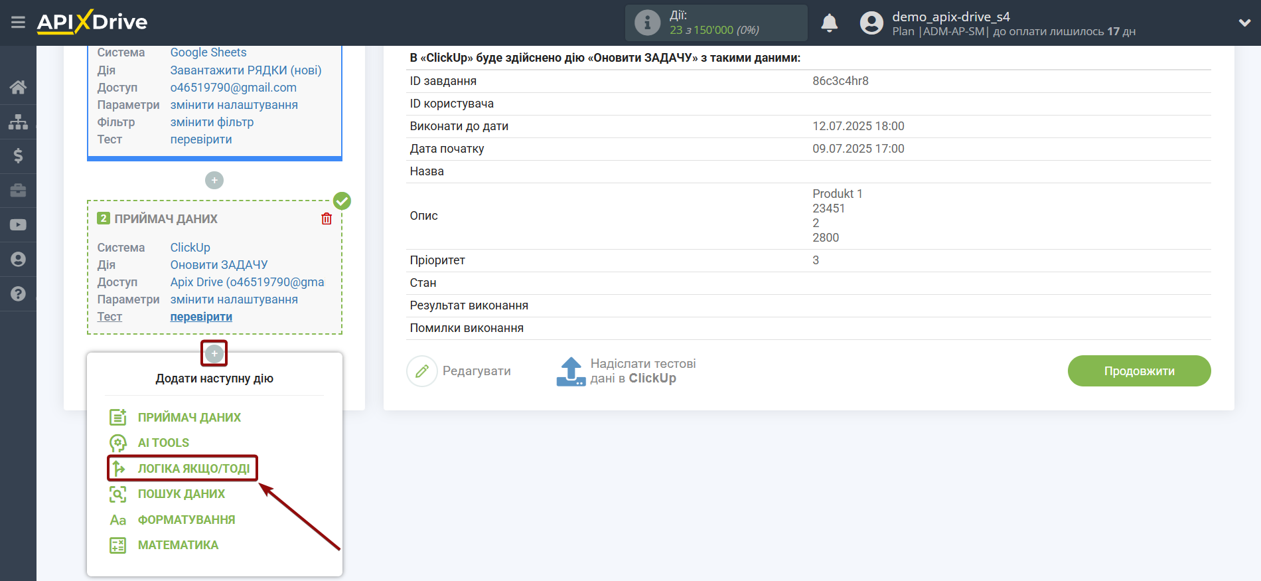Click the ЛОГІКА ЯКЩО/ТОДІ branch icon
This screenshot has height=581, width=1261.
click(118, 469)
